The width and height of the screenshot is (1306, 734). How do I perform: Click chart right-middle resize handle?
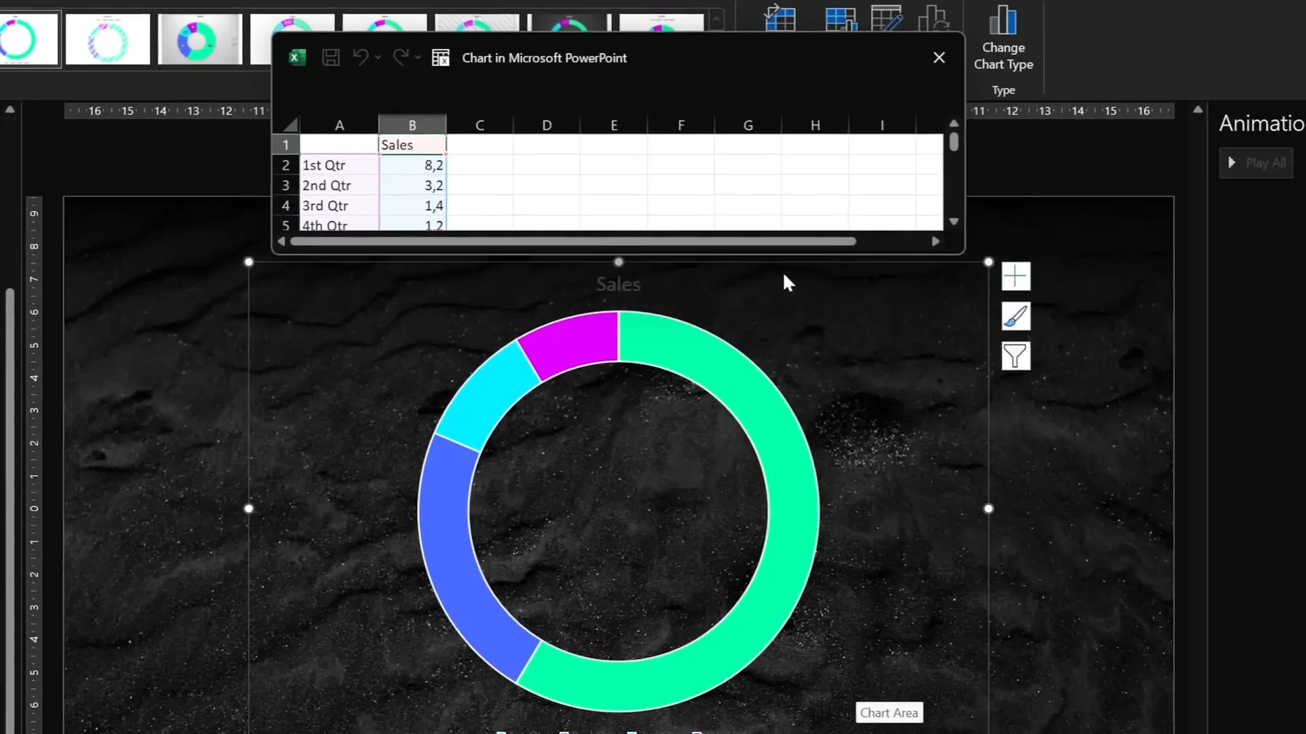(x=988, y=508)
